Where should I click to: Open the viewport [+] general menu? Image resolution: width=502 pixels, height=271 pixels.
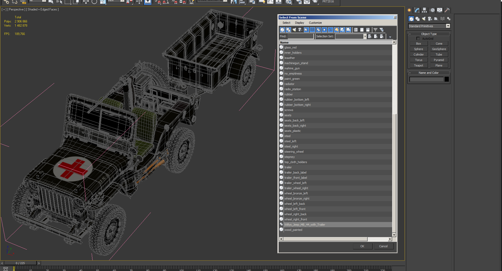4,9
